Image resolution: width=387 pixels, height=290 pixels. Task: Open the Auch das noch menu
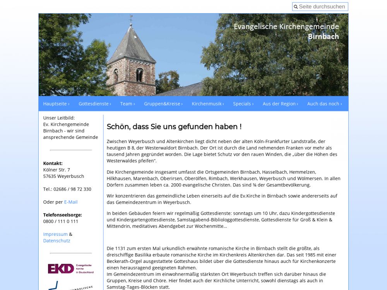coord(324,104)
